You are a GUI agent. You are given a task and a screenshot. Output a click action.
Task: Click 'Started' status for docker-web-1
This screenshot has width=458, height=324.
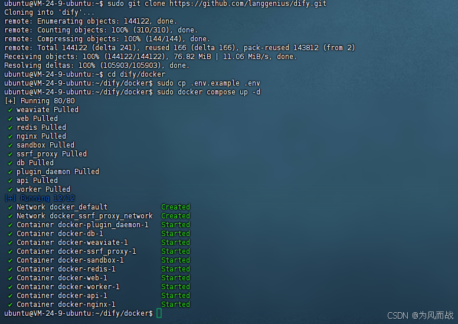coord(175,278)
